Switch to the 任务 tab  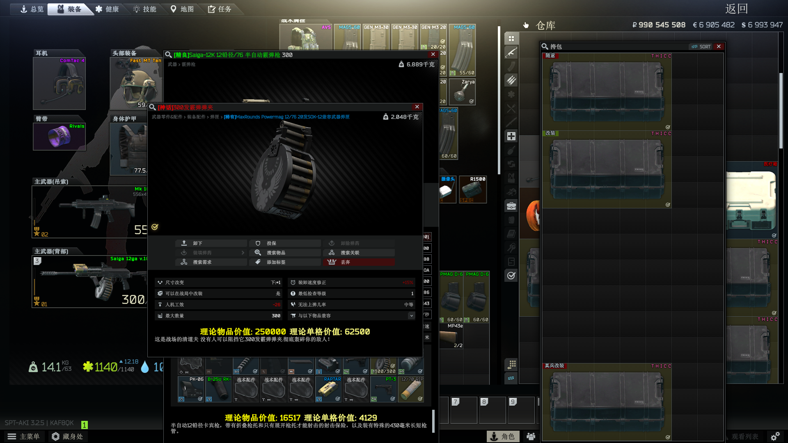(220, 9)
